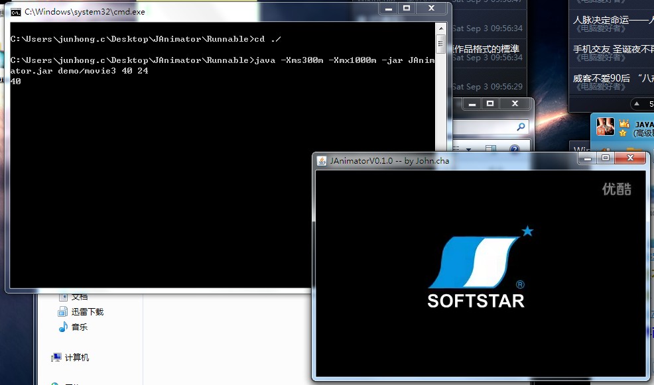The width and height of the screenshot is (654, 385).
Task: Toggle the Explorer preview pane icon
Action: [x=490, y=150]
